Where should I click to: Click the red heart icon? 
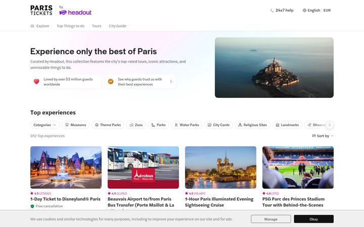[36, 82]
